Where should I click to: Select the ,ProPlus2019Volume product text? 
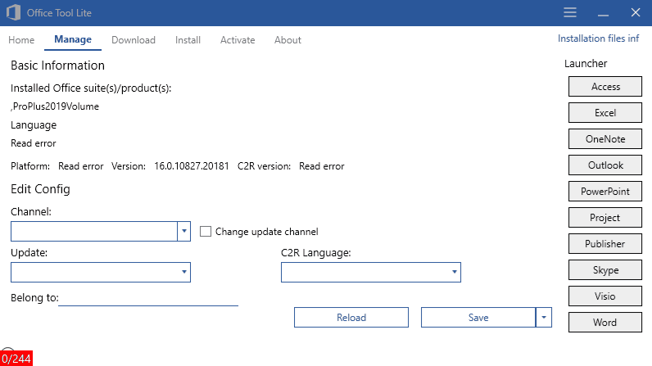(x=55, y=106)
